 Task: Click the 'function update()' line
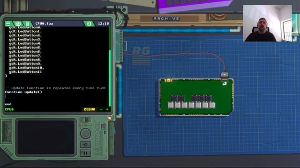click(x=23, y=92)
